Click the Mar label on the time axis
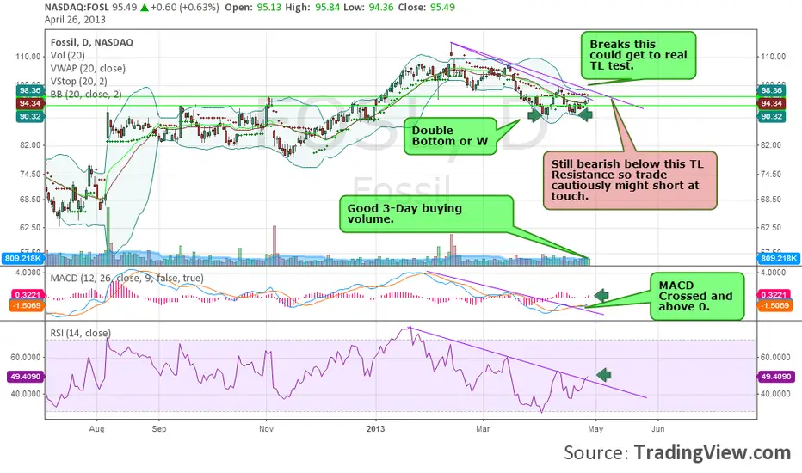This screenshot has width=802, height=473. (483, 428)
